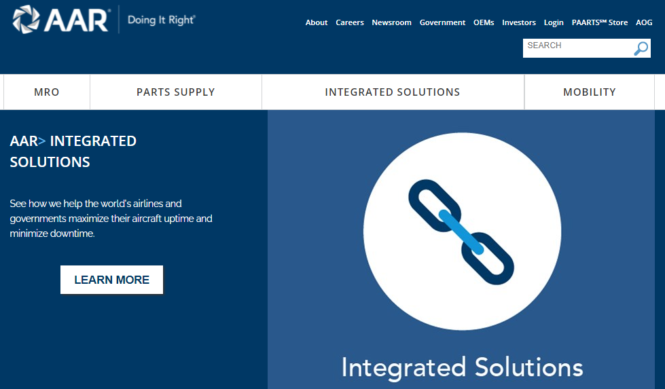This screenshot has height=389, width=665.
Task: Select the Integrated Solutions navigation tab
Action: (393, 92)
